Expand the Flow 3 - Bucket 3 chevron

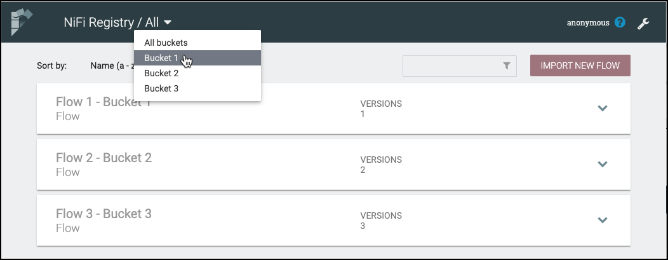603,220
